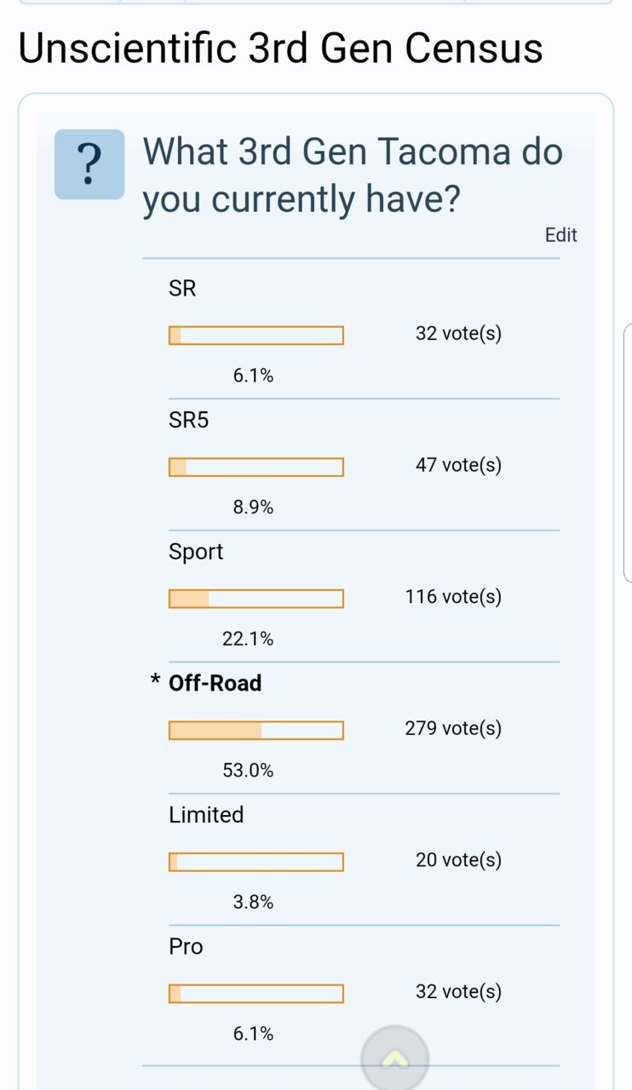
Task: Show the 20 vote(s) for Limited
Action: [x=458, y=860]
